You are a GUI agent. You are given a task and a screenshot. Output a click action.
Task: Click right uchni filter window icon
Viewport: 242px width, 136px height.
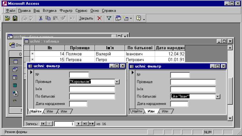(x=132, y=66)
